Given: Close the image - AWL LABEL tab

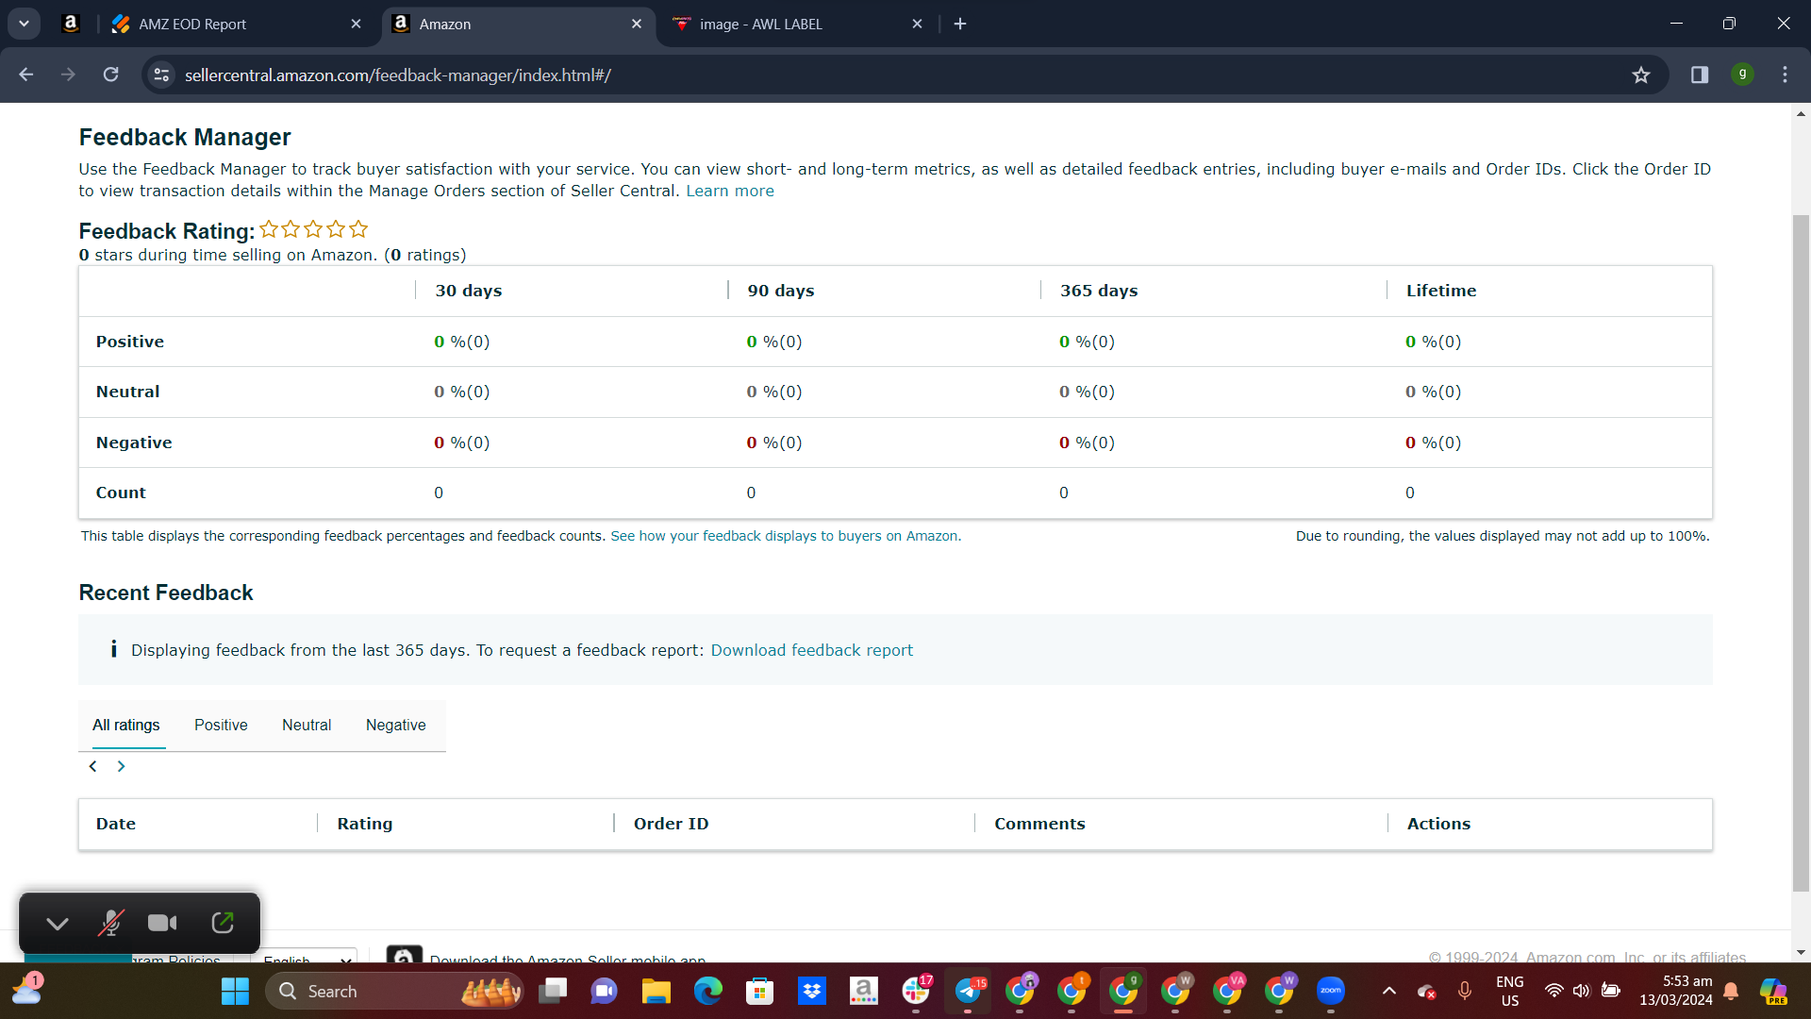Looking at the screenshot, I should pyautogui.click(x=917, y=24).
